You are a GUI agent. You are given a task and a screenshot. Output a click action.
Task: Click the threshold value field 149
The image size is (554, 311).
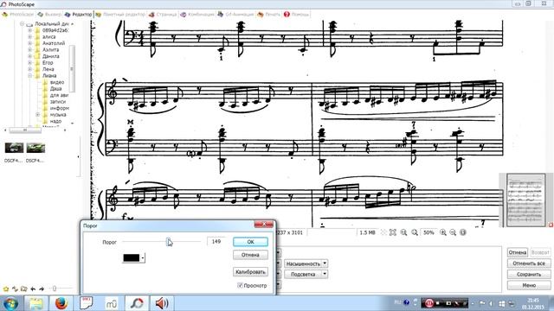(216, 242)
